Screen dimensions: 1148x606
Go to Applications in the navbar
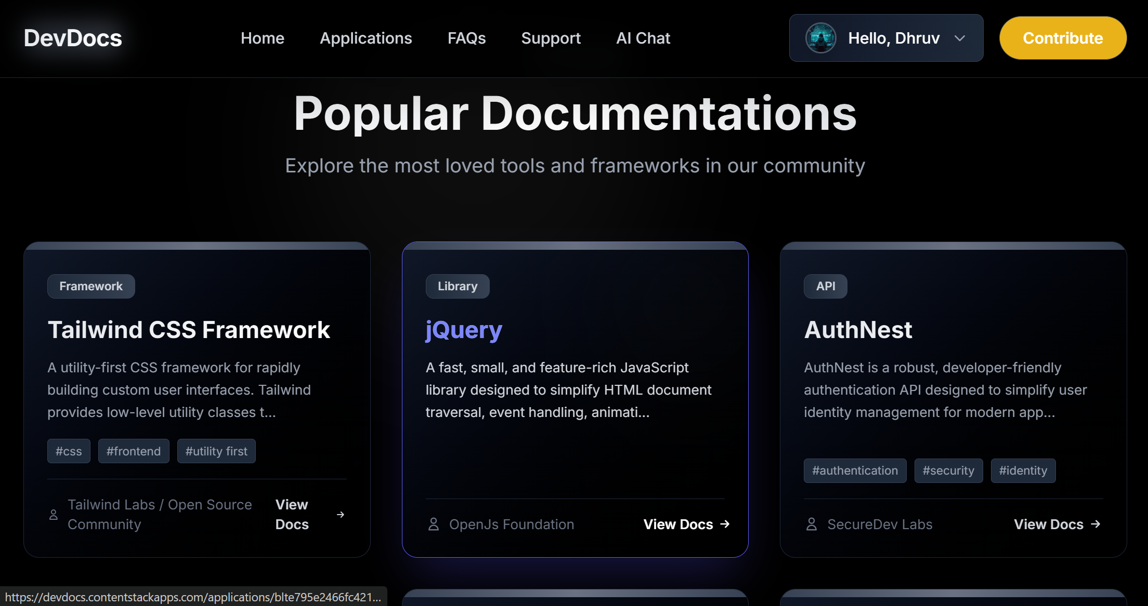[x=366, y=38]
